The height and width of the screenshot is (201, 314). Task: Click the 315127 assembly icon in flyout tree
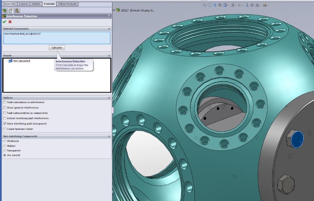click(x=118, y=10)
